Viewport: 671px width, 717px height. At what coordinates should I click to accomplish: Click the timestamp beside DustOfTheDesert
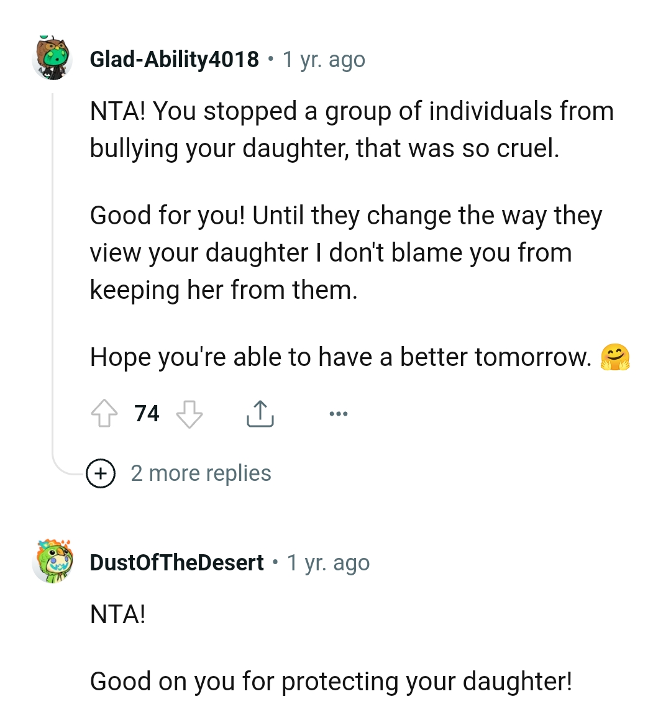[328, 563]
